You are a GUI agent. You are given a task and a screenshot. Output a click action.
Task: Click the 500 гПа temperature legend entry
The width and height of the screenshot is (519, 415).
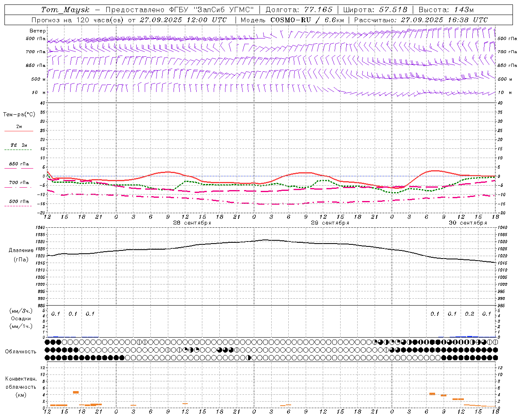click(19, 201)
